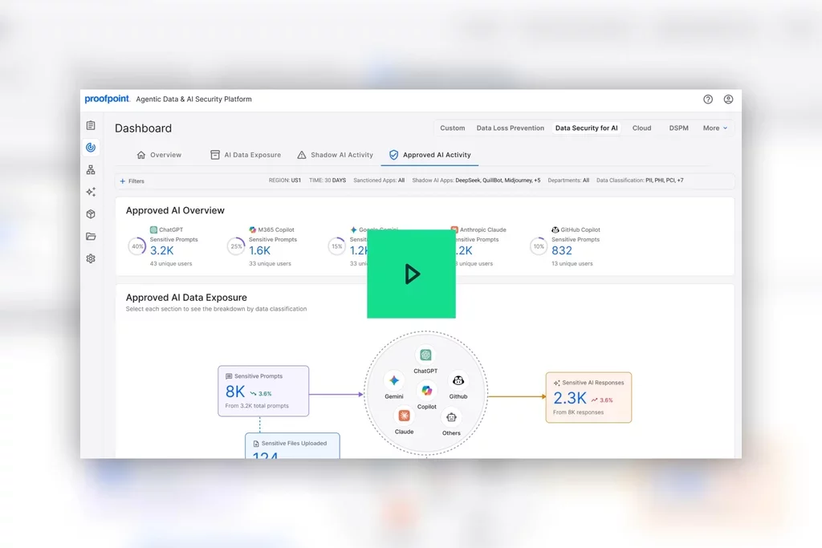Click the Sanctioned Apps: All filter
Viewport: 822px width, 548px height.
[x=379, y=181]
